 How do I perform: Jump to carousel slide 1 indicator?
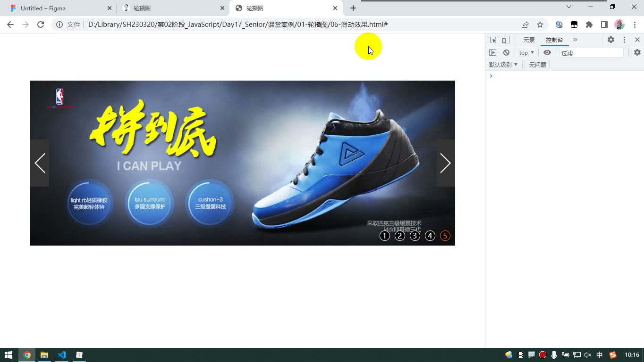tap(385, 236)
